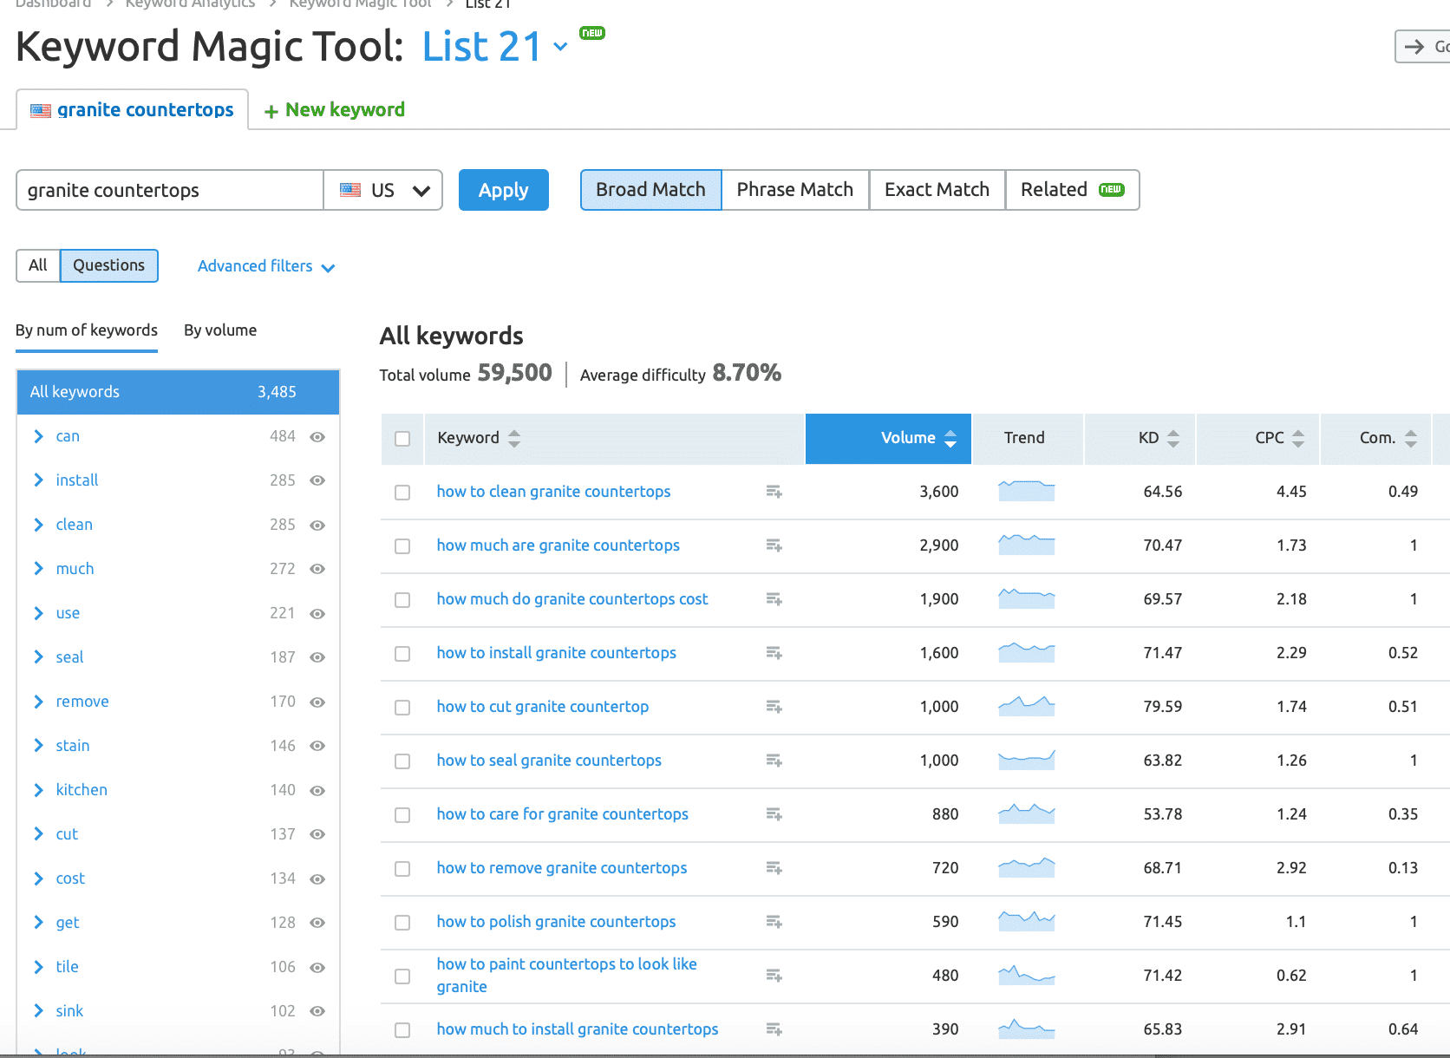The image size is (1450, 1058).
Task: Add 'how to care for granite countertops' to list icon
Action: pyautogui.click(x=774, y=814)
